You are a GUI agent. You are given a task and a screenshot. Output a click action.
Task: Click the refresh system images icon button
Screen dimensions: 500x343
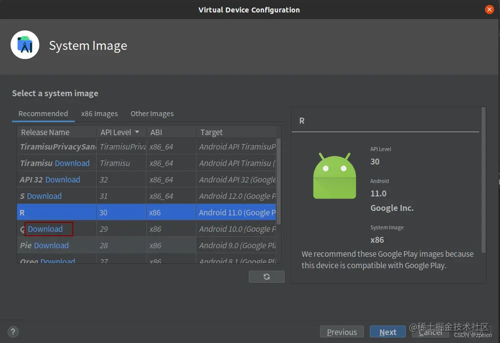pyautogui.click(x=267, y=277)
